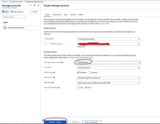160x124 pixels.
Task: Click Choose classic deployment model link
Action: point(81,57)
